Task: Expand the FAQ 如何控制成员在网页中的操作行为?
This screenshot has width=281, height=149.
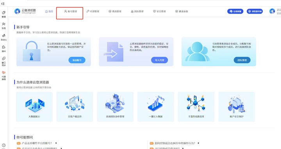Action: coord(175,143)
